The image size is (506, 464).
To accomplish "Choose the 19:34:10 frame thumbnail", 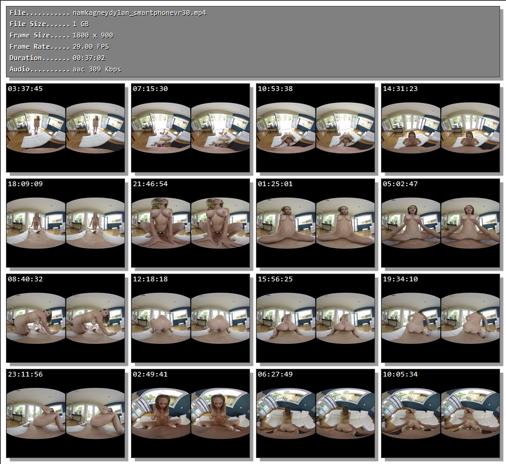I will 441,318.
